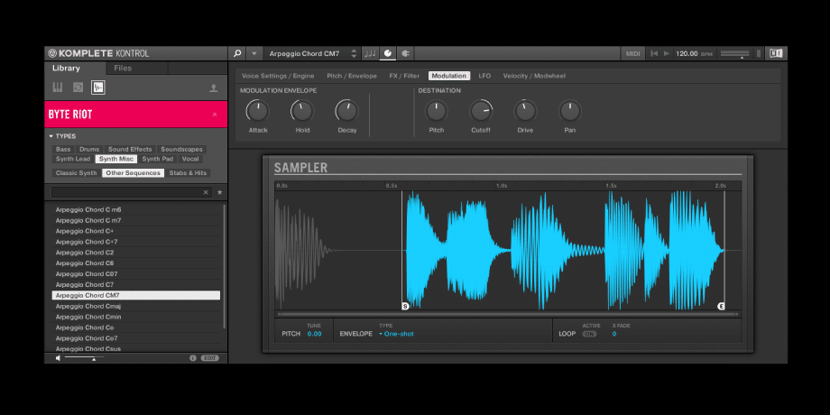Click the sample start S marker
The width and height of the screenshot is (830, 415).
405,306
